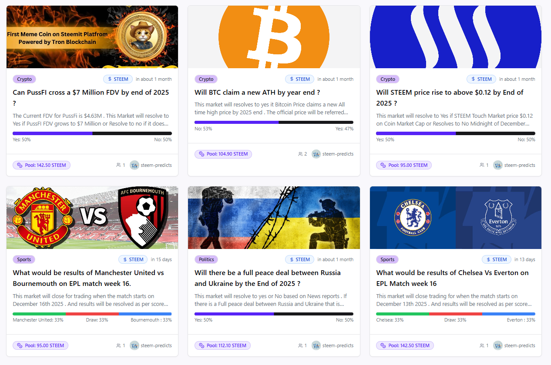This screenshot has height=365, width=551.
Task: Click Pool: 142.50 STEEM badge on PussFI card
Action: (x=42, y=165)
